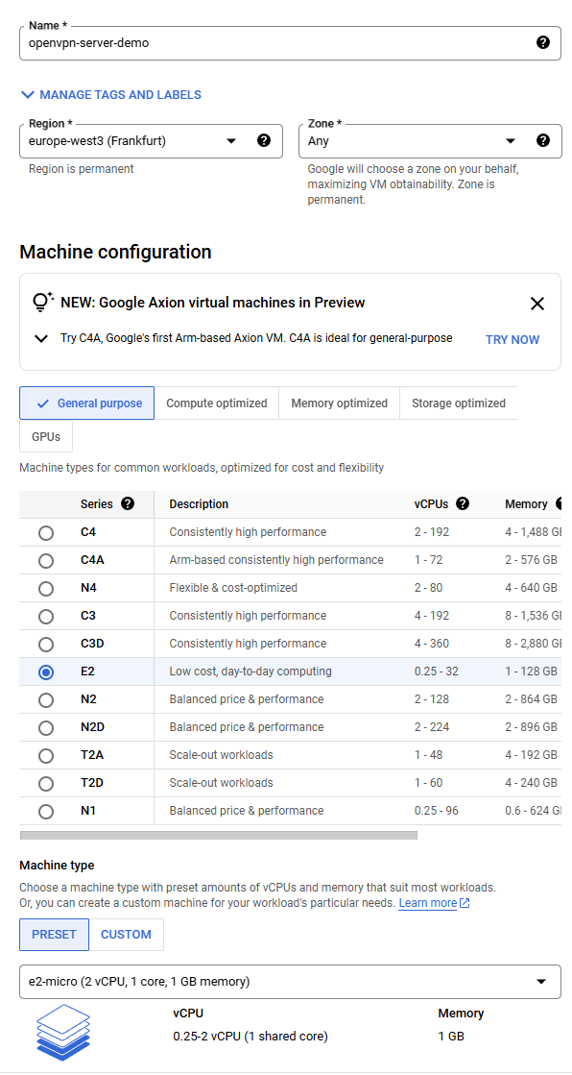The height and width of the screenshot is (1075, 572).
Task: Click the stacked layers machine type icon
Action: pos(62,1032)
